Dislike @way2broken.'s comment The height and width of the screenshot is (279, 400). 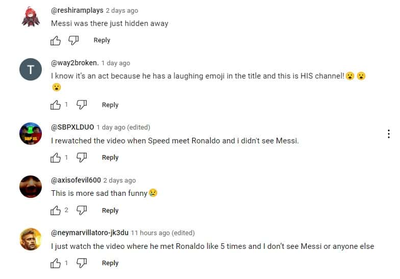coord(82,105)
